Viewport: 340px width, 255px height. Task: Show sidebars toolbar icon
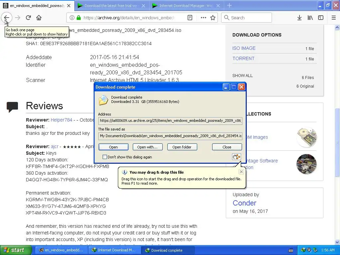tap(321, 18)
